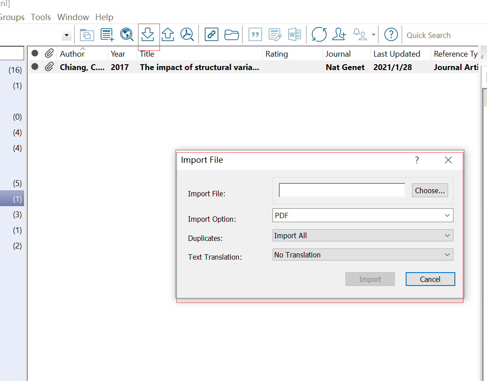Open the Tools menu

[x=41, y=17]
